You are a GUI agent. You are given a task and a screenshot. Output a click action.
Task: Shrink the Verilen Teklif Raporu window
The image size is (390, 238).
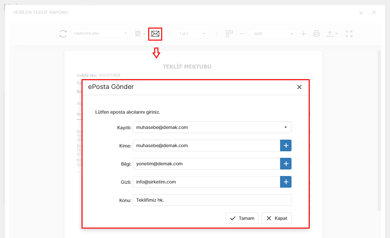[x=360, y=13]
